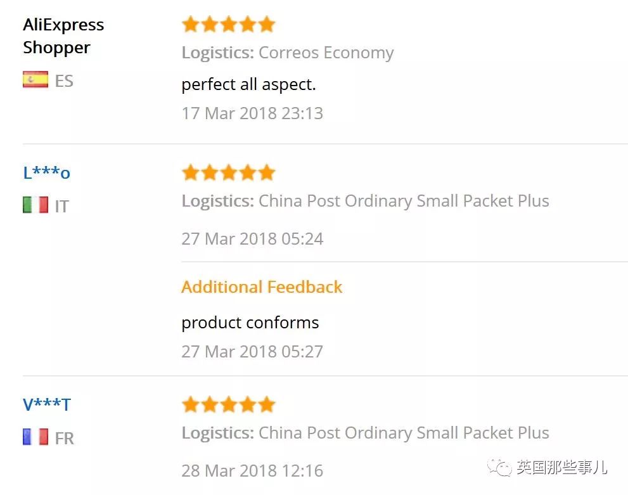This screenshot has width=628, height=495.
Task: Open reviewer V***T's profile
Action: tap(47, 404)
